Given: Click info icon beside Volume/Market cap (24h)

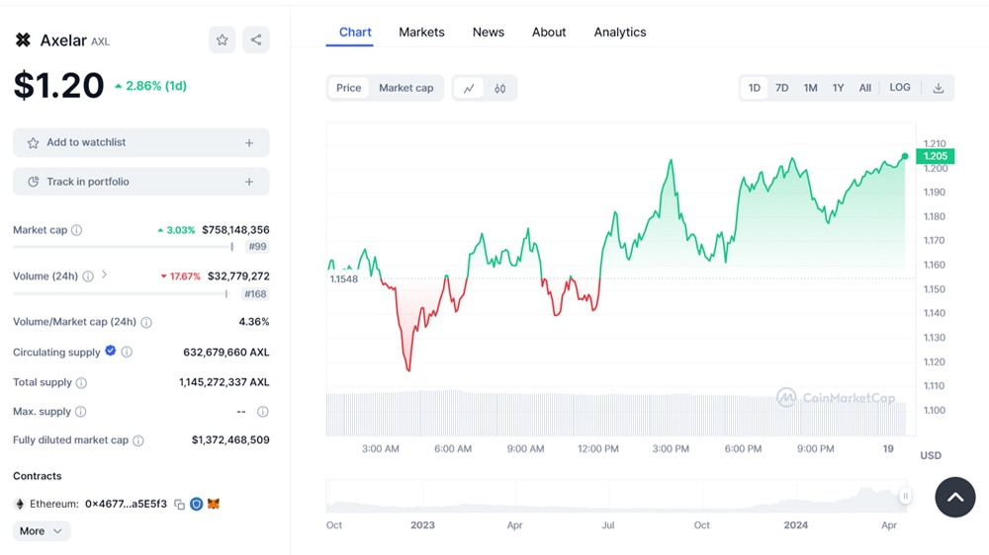Looking at the screenshot, I should click(x=146, y=322).
